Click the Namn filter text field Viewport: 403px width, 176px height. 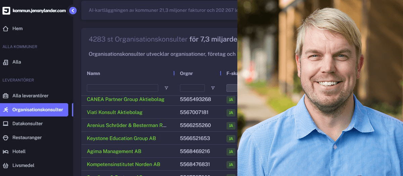122,88
